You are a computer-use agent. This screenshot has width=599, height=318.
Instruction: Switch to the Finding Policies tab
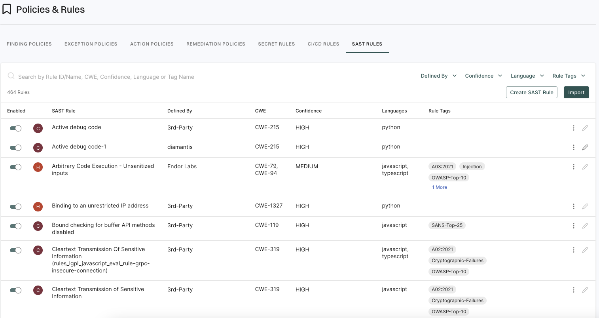tap(29, 44)
